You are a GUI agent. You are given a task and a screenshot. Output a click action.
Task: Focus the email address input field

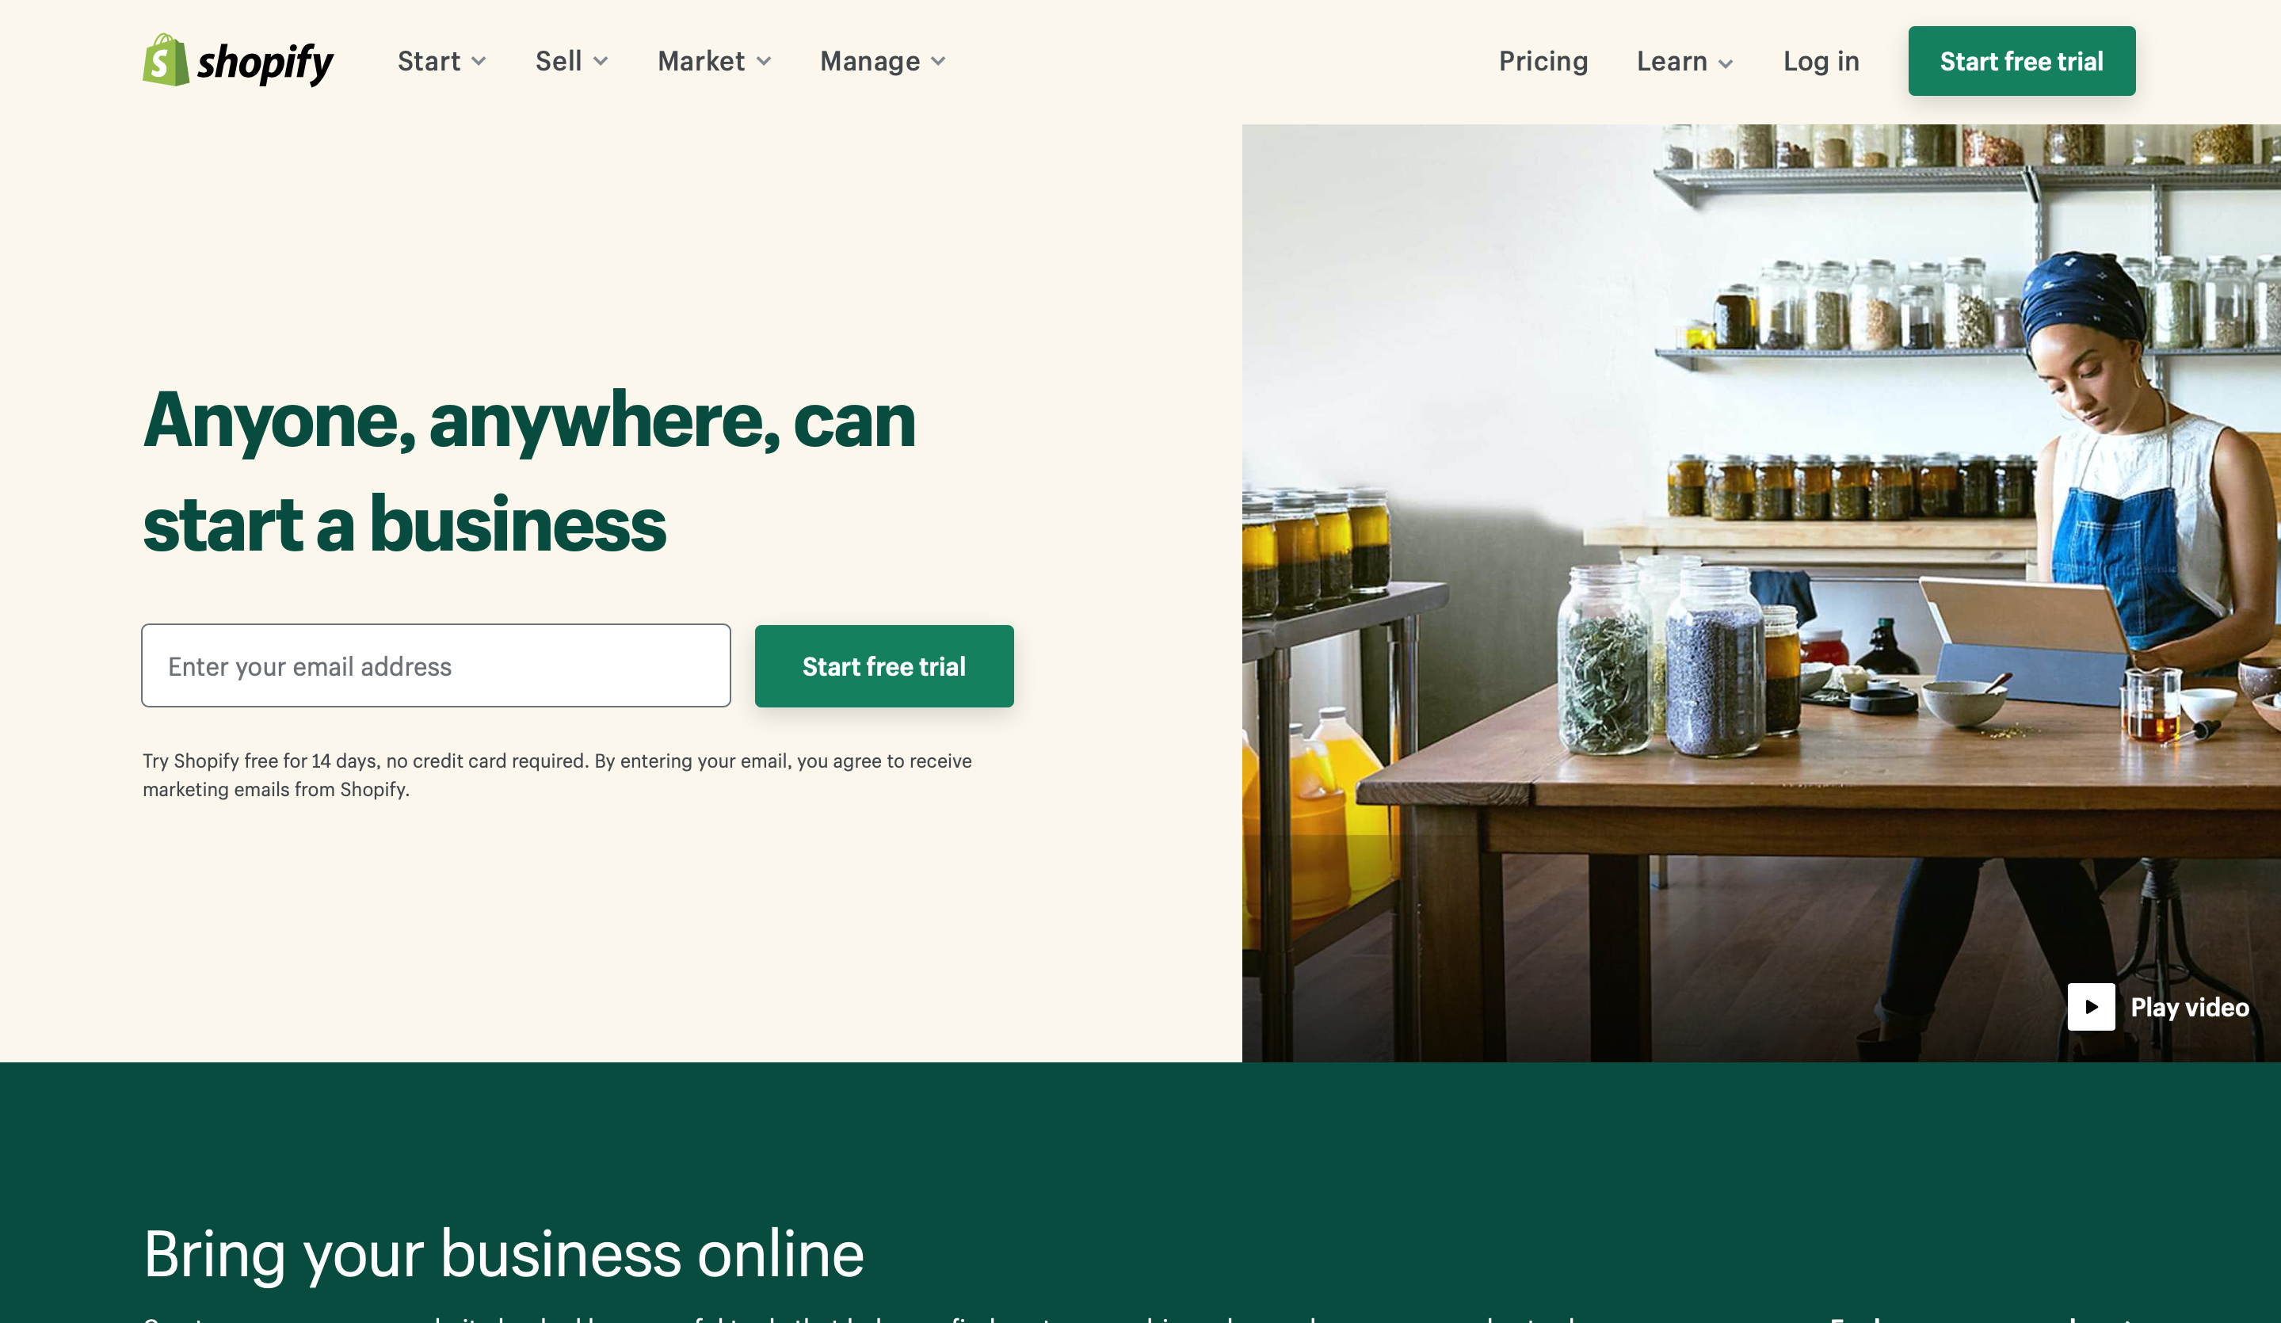pos(436,666)
